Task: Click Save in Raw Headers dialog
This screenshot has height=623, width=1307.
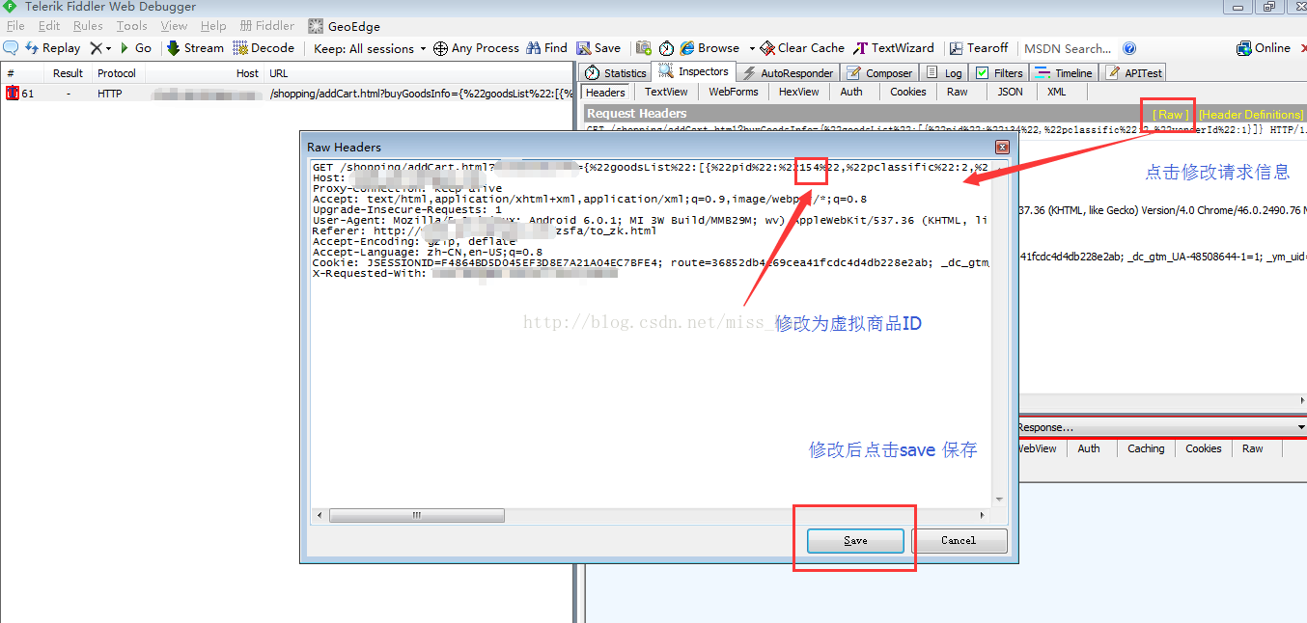Action: coord(855,540)
